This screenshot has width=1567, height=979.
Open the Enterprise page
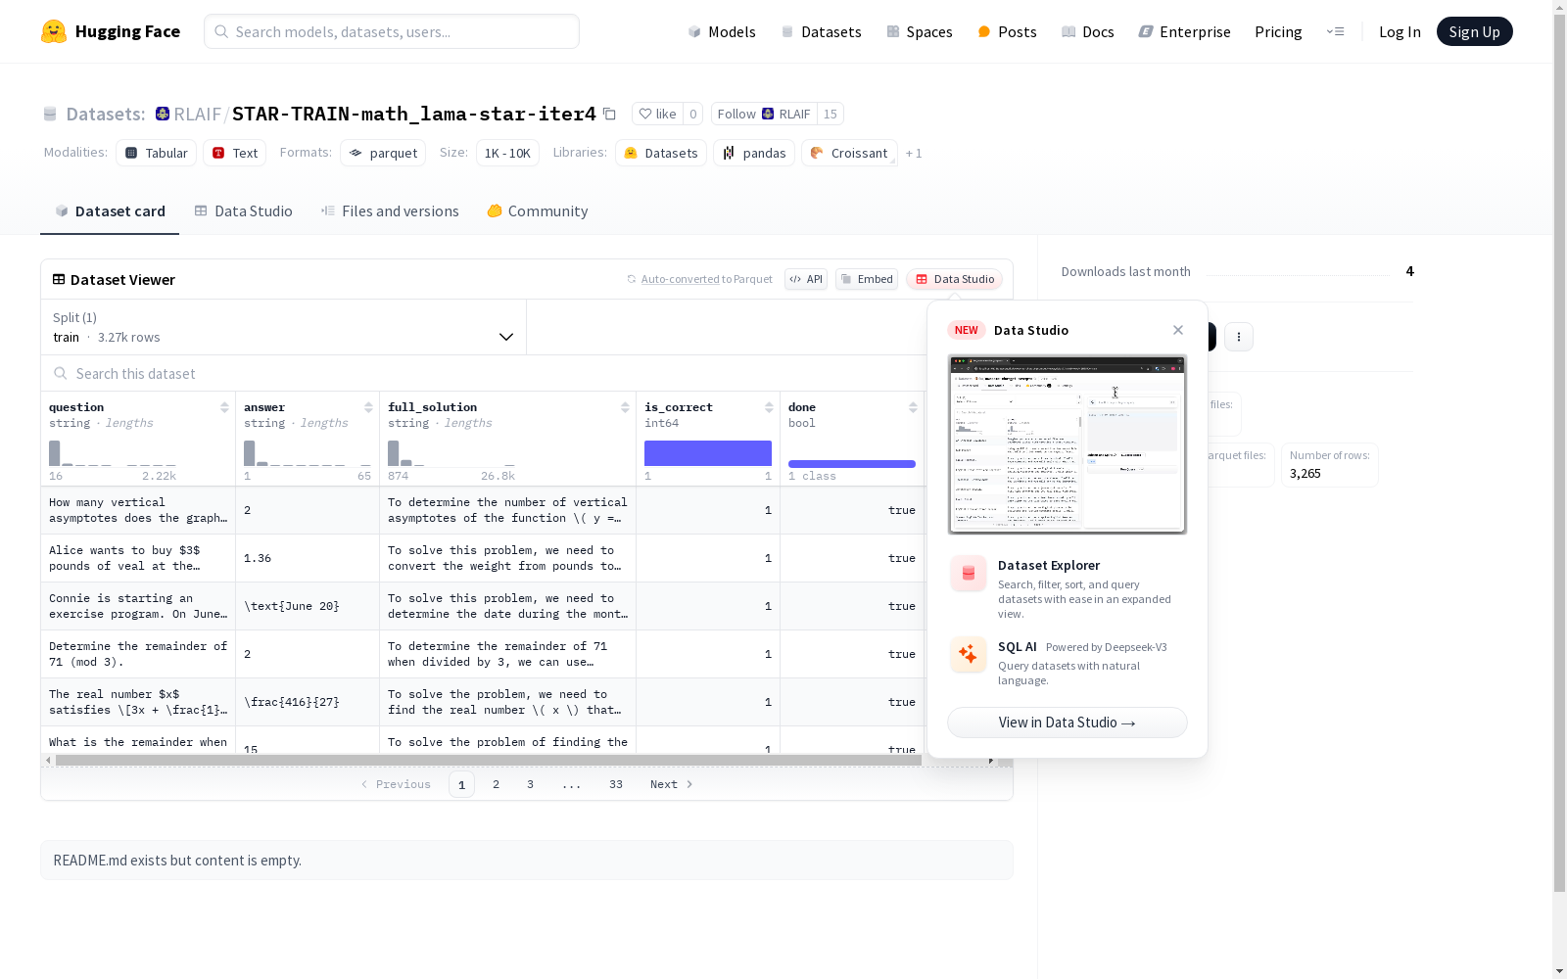click(x=1185, y=31)
